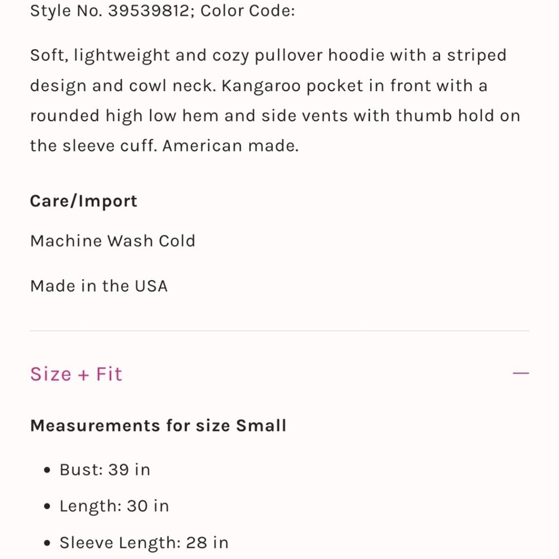559x559 pixels.
Task: Click the Bust: 39 in list item
Action: pyautogui.click(x=105, y=470)
